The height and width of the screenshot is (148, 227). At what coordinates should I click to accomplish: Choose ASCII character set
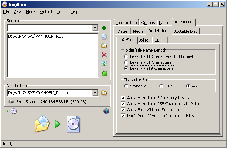tap(188, 86)
